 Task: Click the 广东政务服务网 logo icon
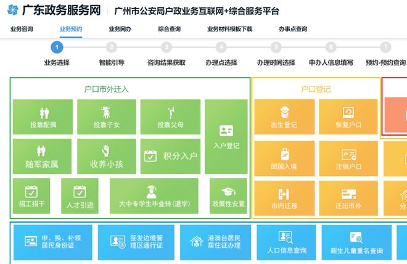pyautogui.click(x=13, y=10)
